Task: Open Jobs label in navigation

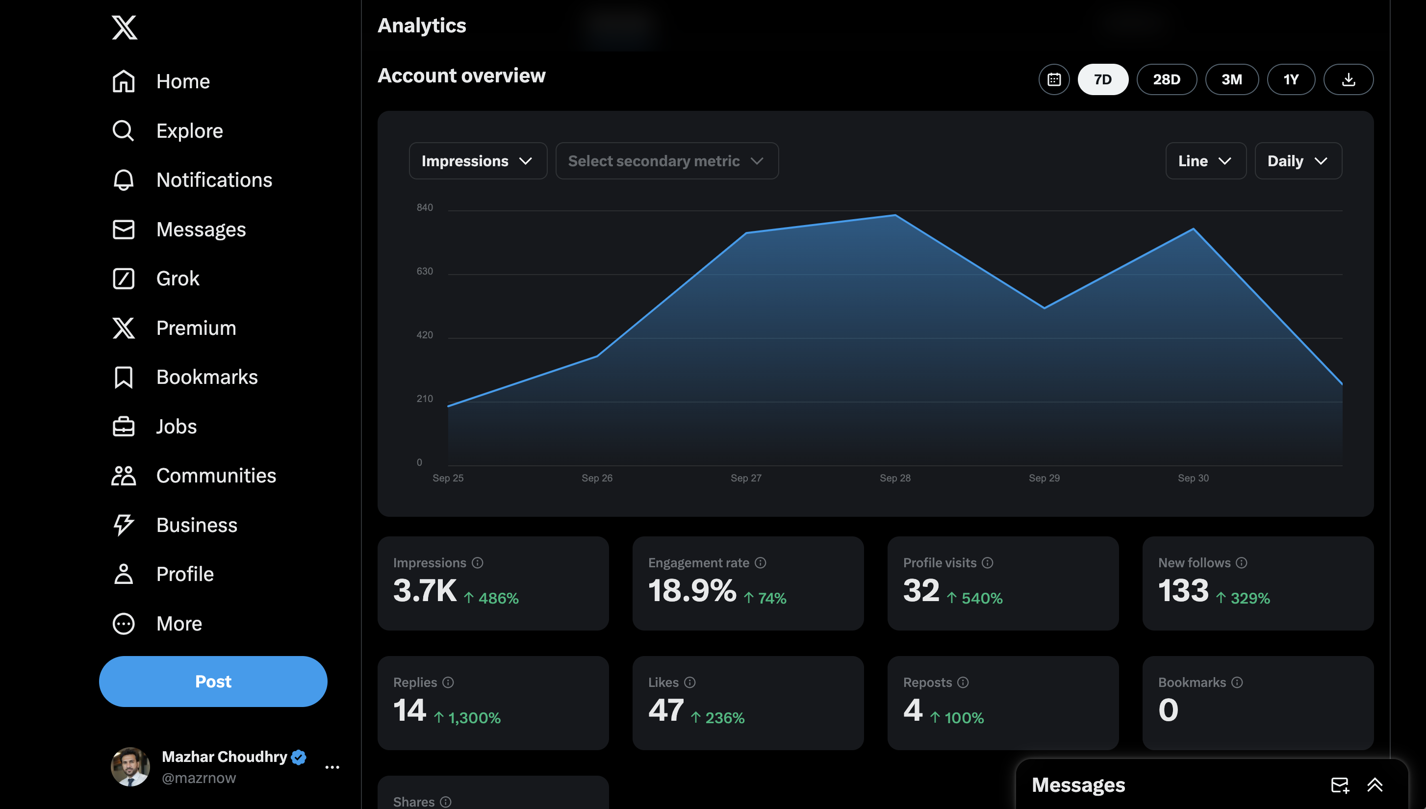Action: tap(176, 427)
